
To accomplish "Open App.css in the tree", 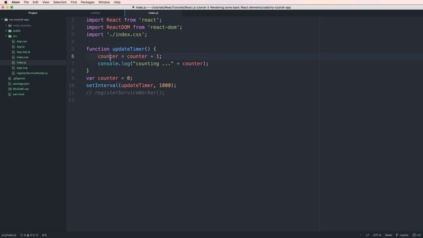I will (22, 41).
